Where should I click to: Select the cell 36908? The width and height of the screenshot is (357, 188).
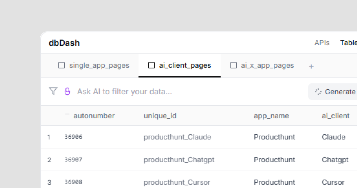[73, 182]
